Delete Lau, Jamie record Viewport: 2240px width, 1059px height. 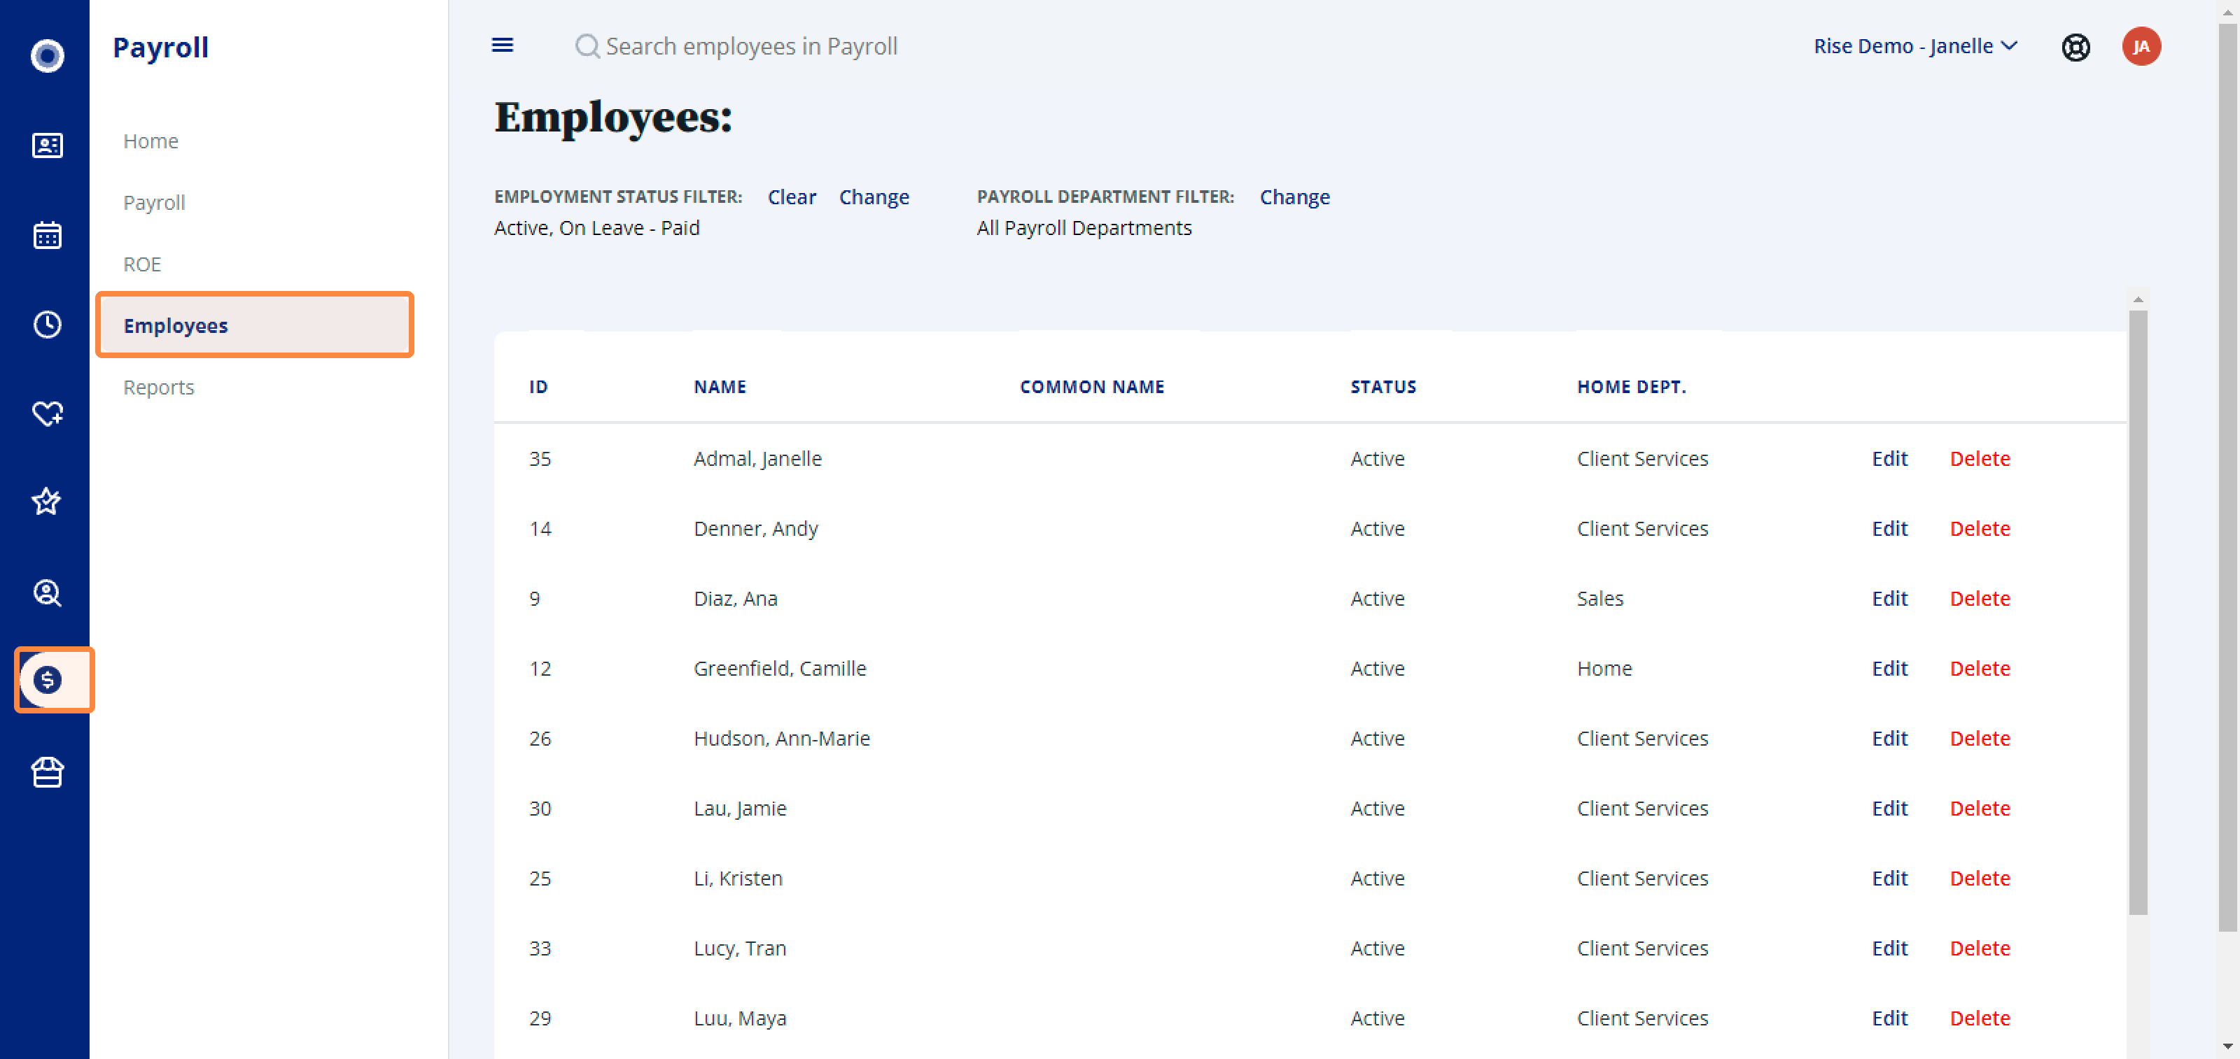click(x=1979, y=808)
